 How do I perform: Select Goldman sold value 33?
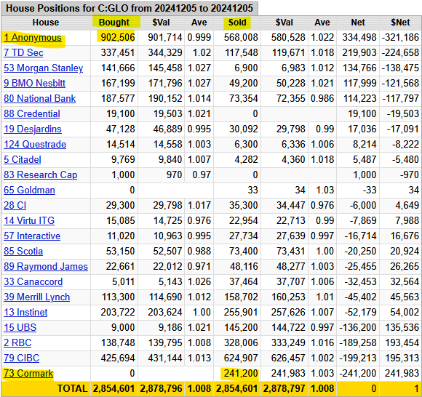pos(252,191)
